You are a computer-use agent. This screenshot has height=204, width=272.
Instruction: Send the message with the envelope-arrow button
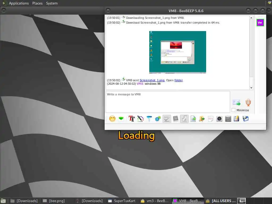pyautogui.click(x=236, y=102)
